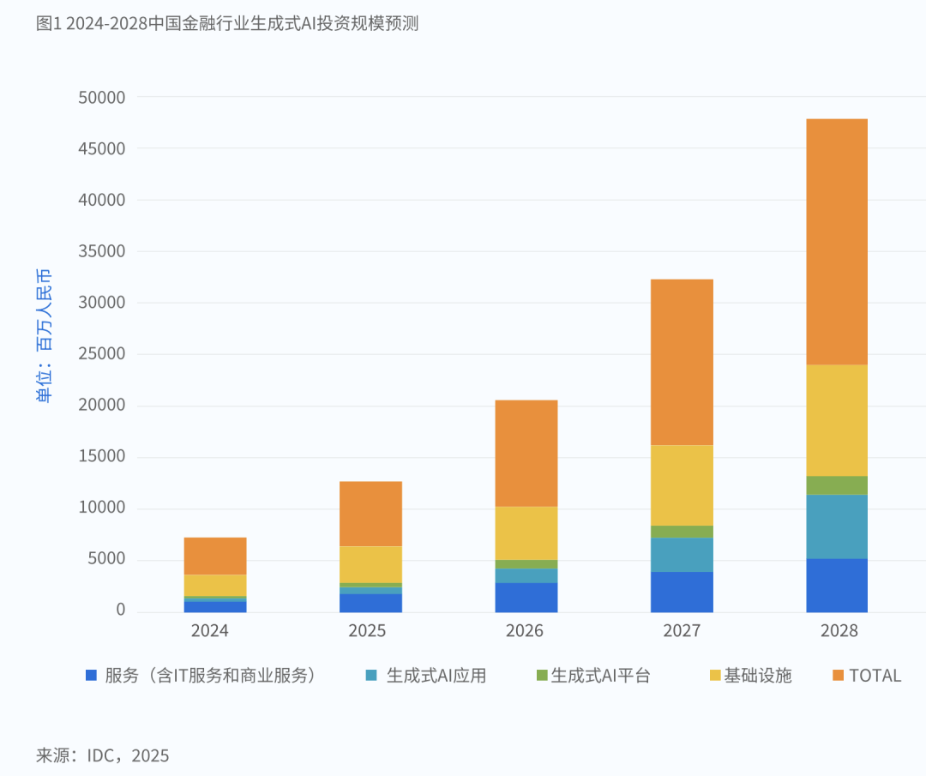Screen dimensions: 926x776
Task: Click the 2027 year label
Action: (682, 630)
